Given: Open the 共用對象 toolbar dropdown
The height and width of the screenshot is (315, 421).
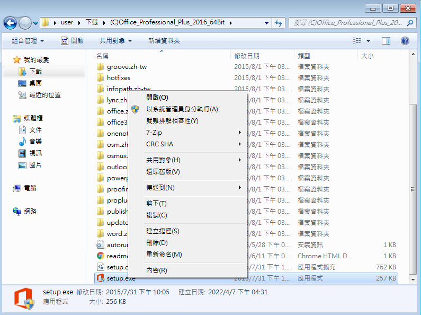Looking at the screenshot, I should coord(115,41).
